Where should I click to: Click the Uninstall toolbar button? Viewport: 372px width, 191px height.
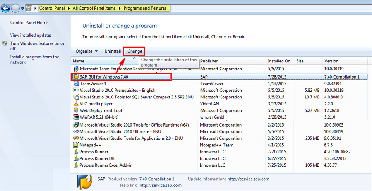[x=113, y=51]
